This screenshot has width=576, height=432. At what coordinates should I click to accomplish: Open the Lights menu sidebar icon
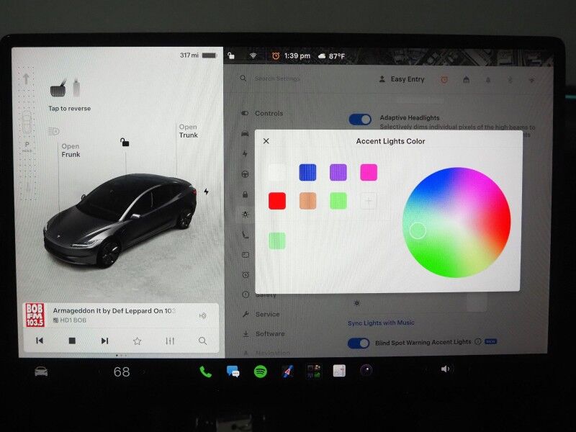[x=246, y=214]
